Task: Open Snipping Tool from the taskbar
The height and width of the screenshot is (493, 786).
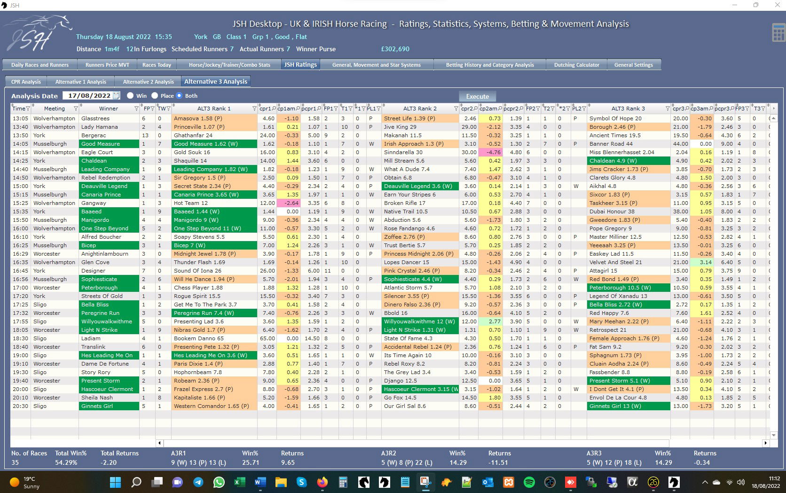Action: 425,482
